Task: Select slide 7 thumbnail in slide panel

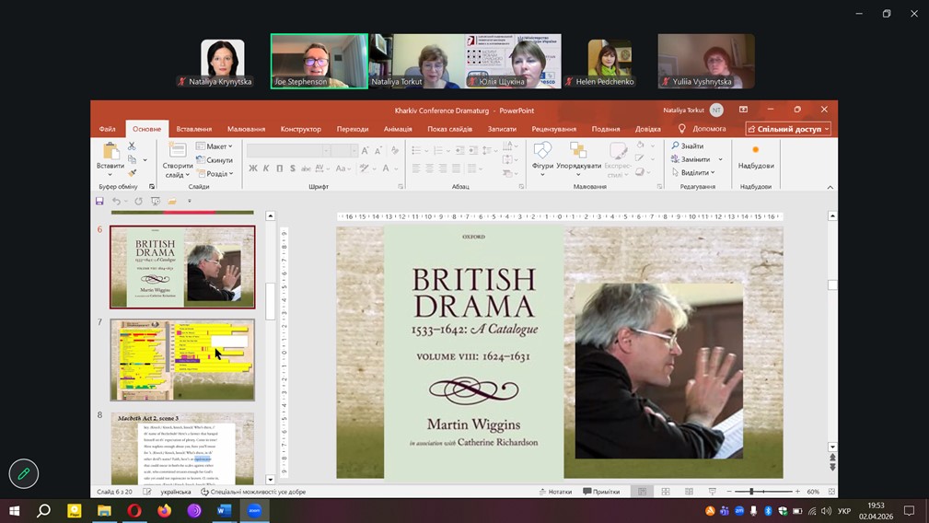Action: 182,360
